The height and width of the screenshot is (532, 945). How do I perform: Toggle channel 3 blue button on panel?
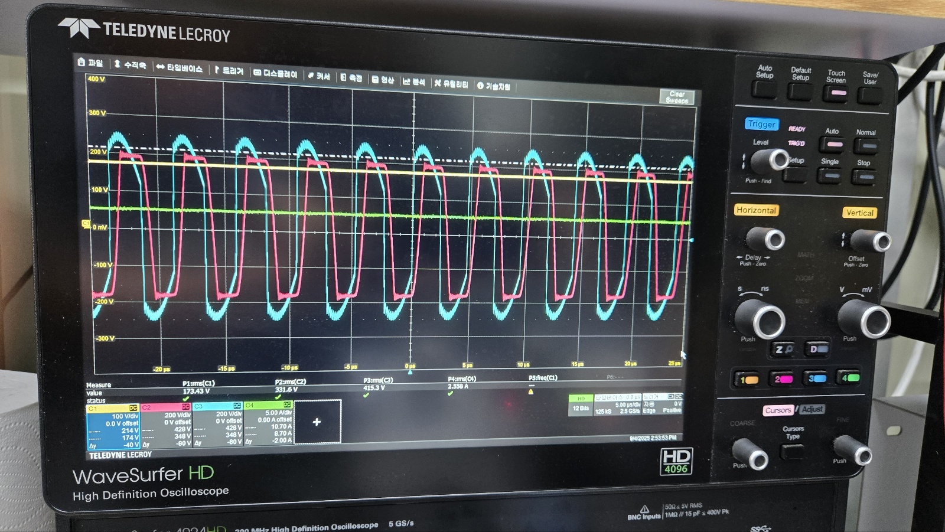pos(817,378)
